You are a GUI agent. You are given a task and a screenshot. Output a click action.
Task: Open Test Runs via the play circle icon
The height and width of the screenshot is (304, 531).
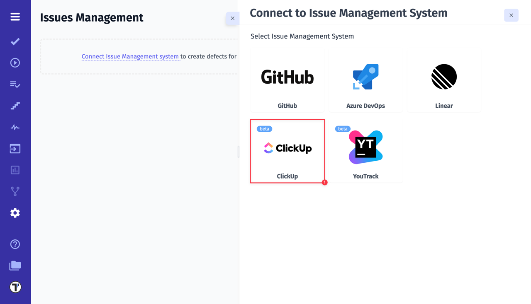point(15,63)
